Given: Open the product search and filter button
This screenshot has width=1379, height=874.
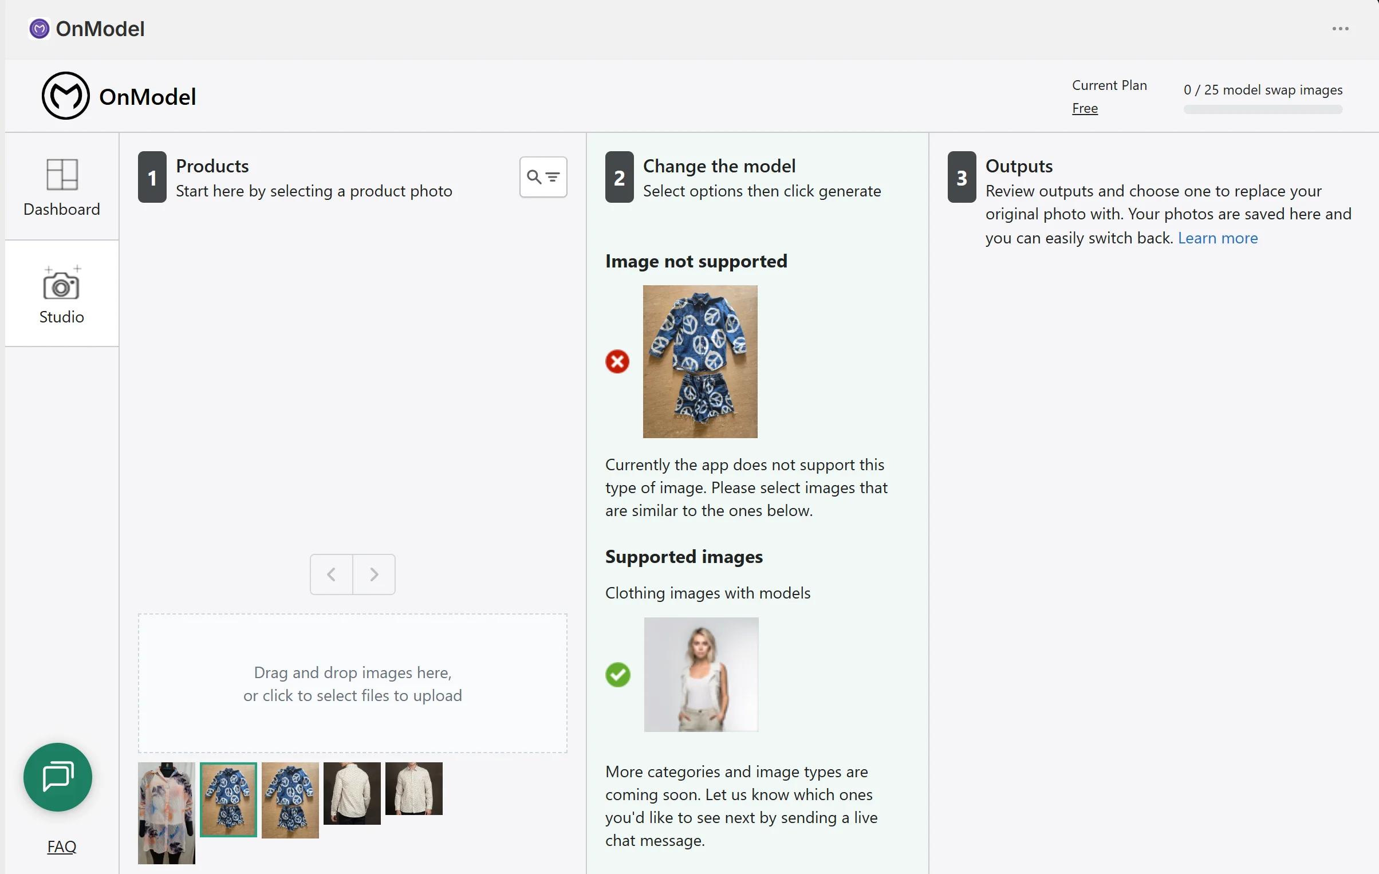Looking at the screenshot, I should (543, 177).
